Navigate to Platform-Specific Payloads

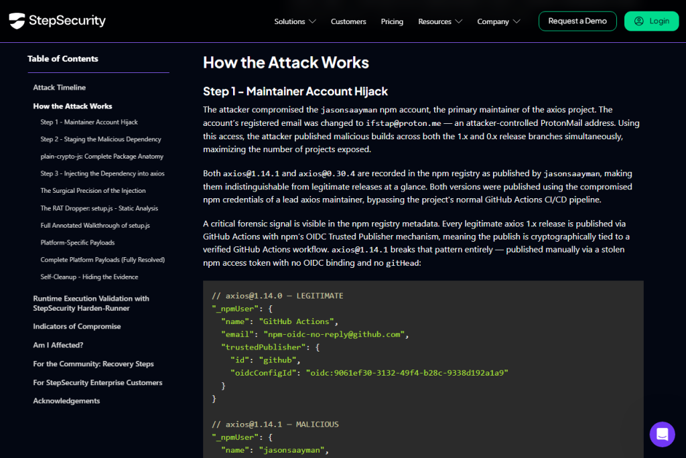[x=77, y=242]
